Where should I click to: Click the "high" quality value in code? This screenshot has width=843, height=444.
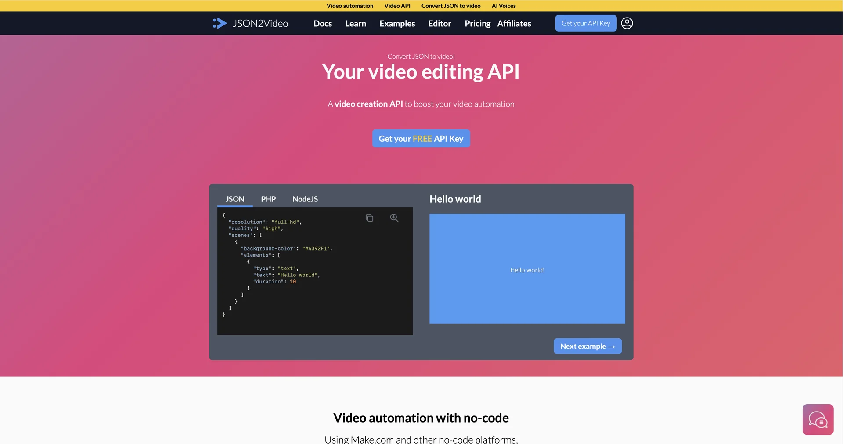271,229
